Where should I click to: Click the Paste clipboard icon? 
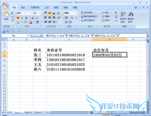click(x=6, y=14)
